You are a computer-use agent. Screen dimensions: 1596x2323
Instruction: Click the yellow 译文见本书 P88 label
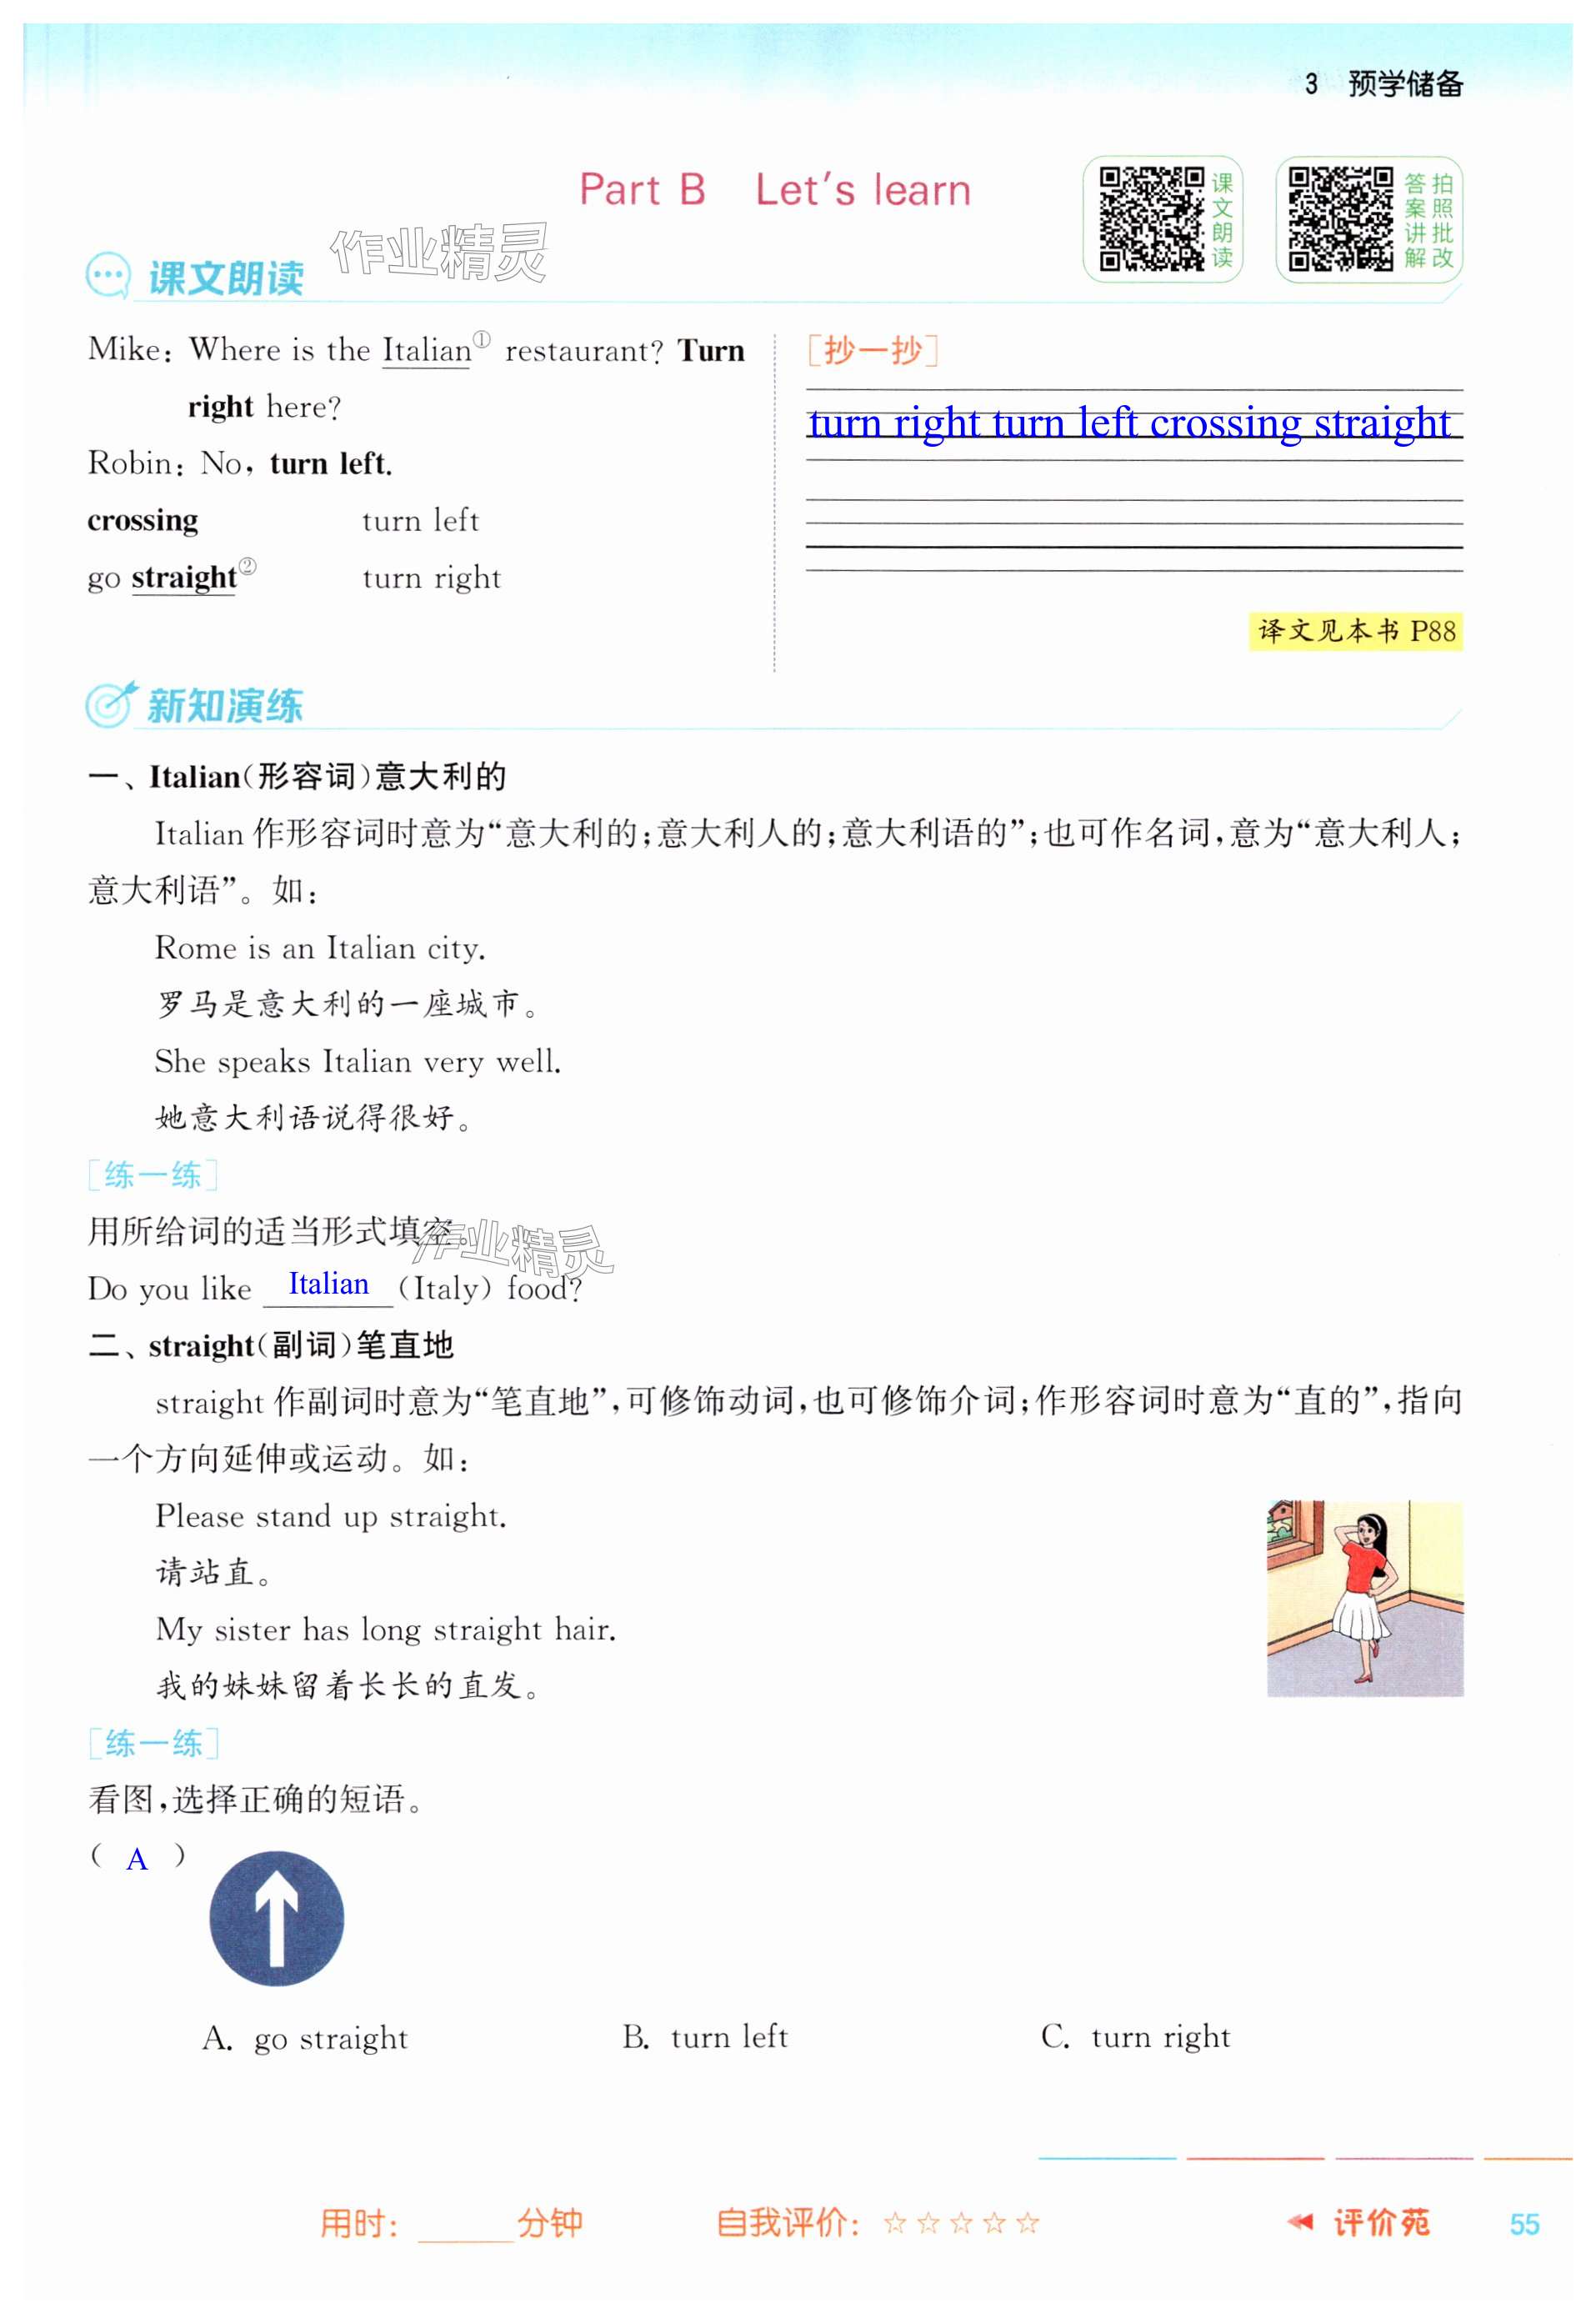click(1355, 631)
